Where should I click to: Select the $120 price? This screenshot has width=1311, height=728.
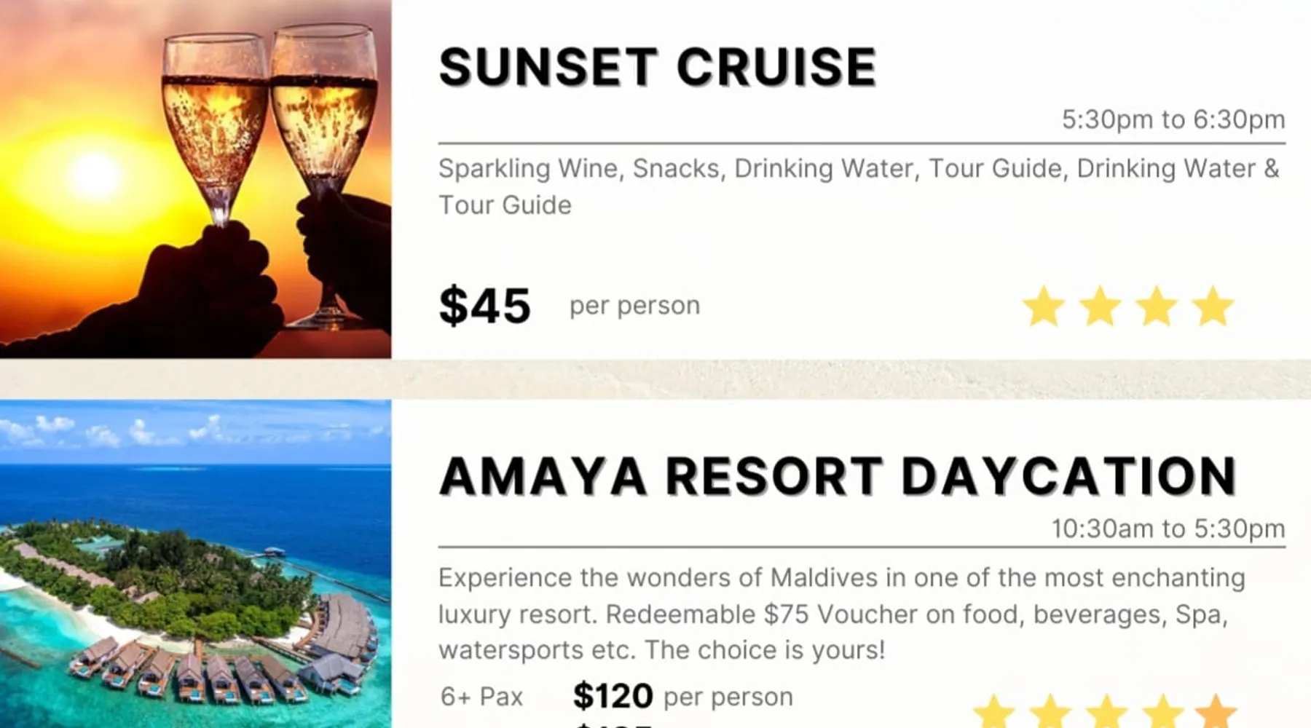[613, 696]
